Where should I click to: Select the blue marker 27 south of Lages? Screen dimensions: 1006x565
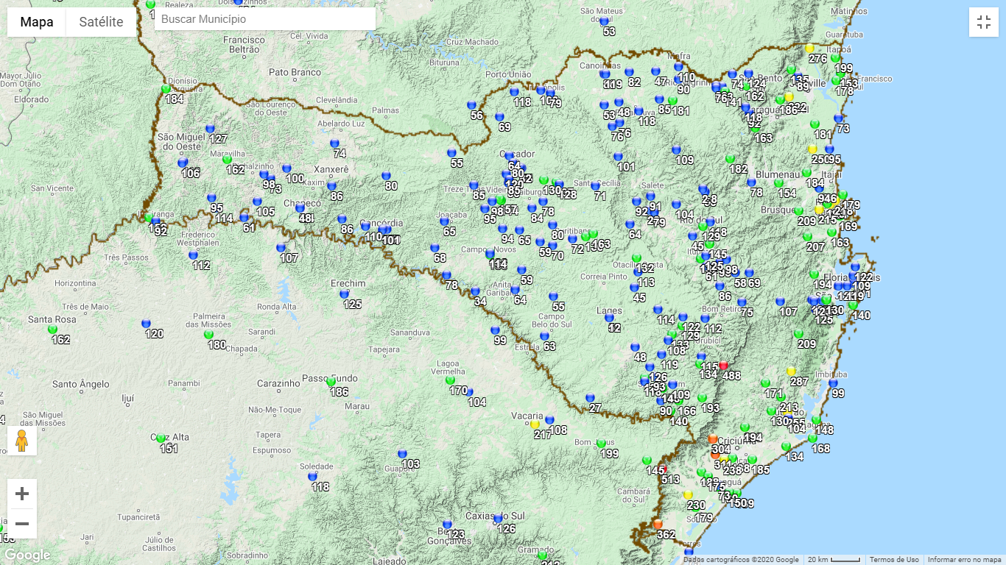[x=590, y=397]
